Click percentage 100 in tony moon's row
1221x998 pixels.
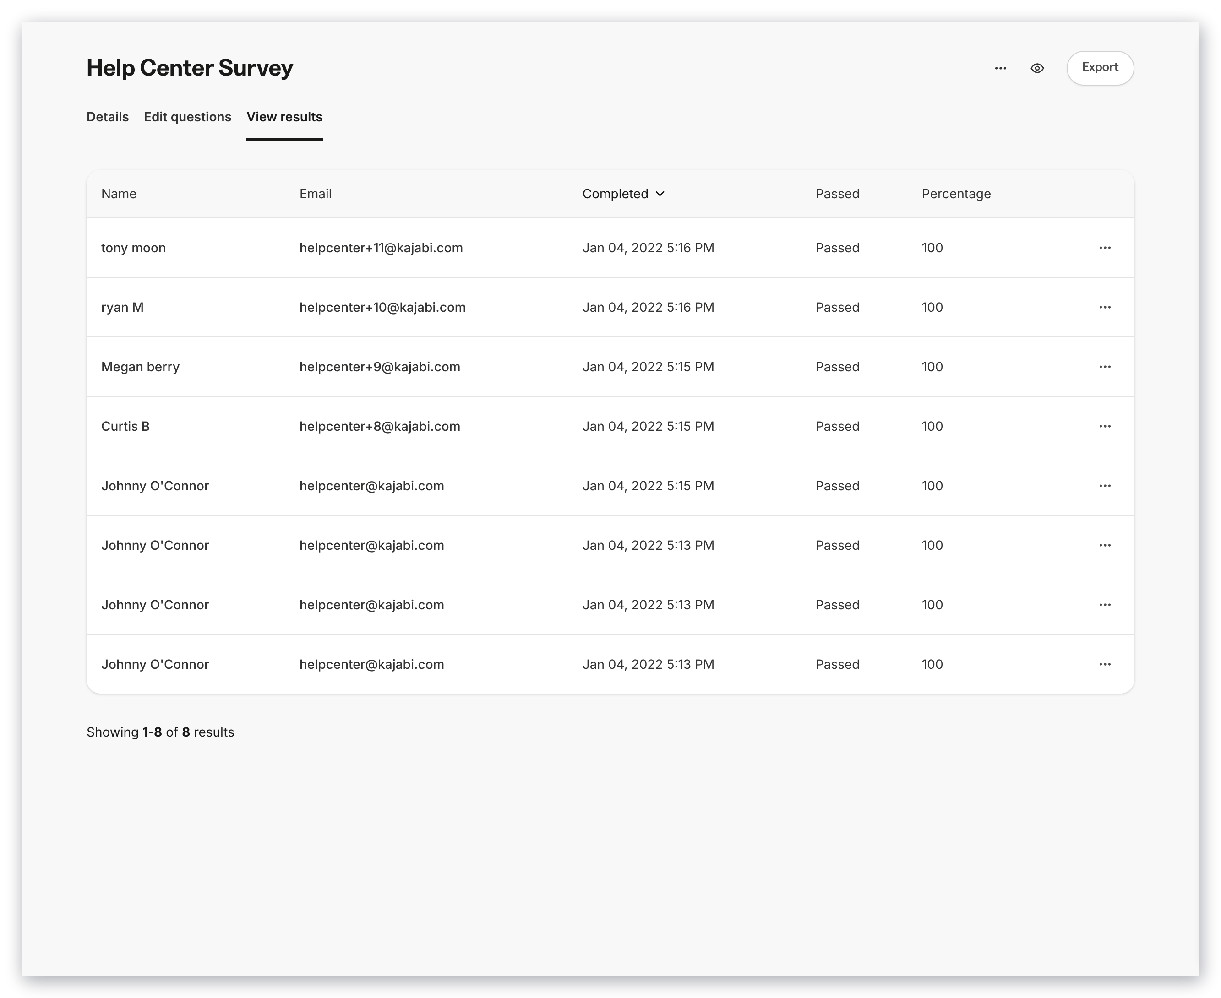(932, 248)
